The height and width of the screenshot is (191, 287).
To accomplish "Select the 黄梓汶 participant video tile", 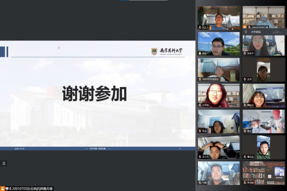I will (263, 95).
